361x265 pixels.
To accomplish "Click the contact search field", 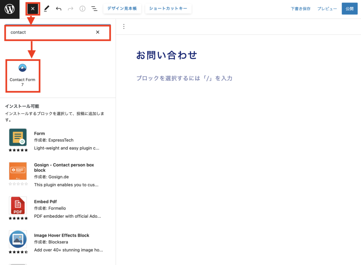I will [x=49, y=32].
